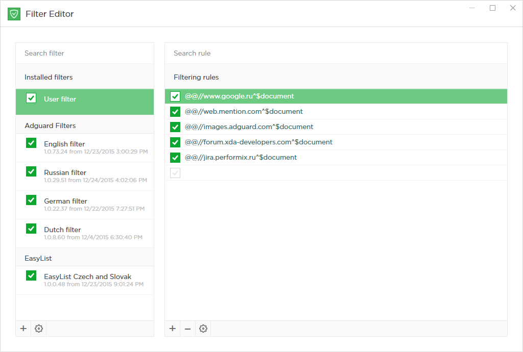Toggle checkbox for jira.performix.ru rule
The width and height of the screenshot is (523, 352).
coord(175,158)
